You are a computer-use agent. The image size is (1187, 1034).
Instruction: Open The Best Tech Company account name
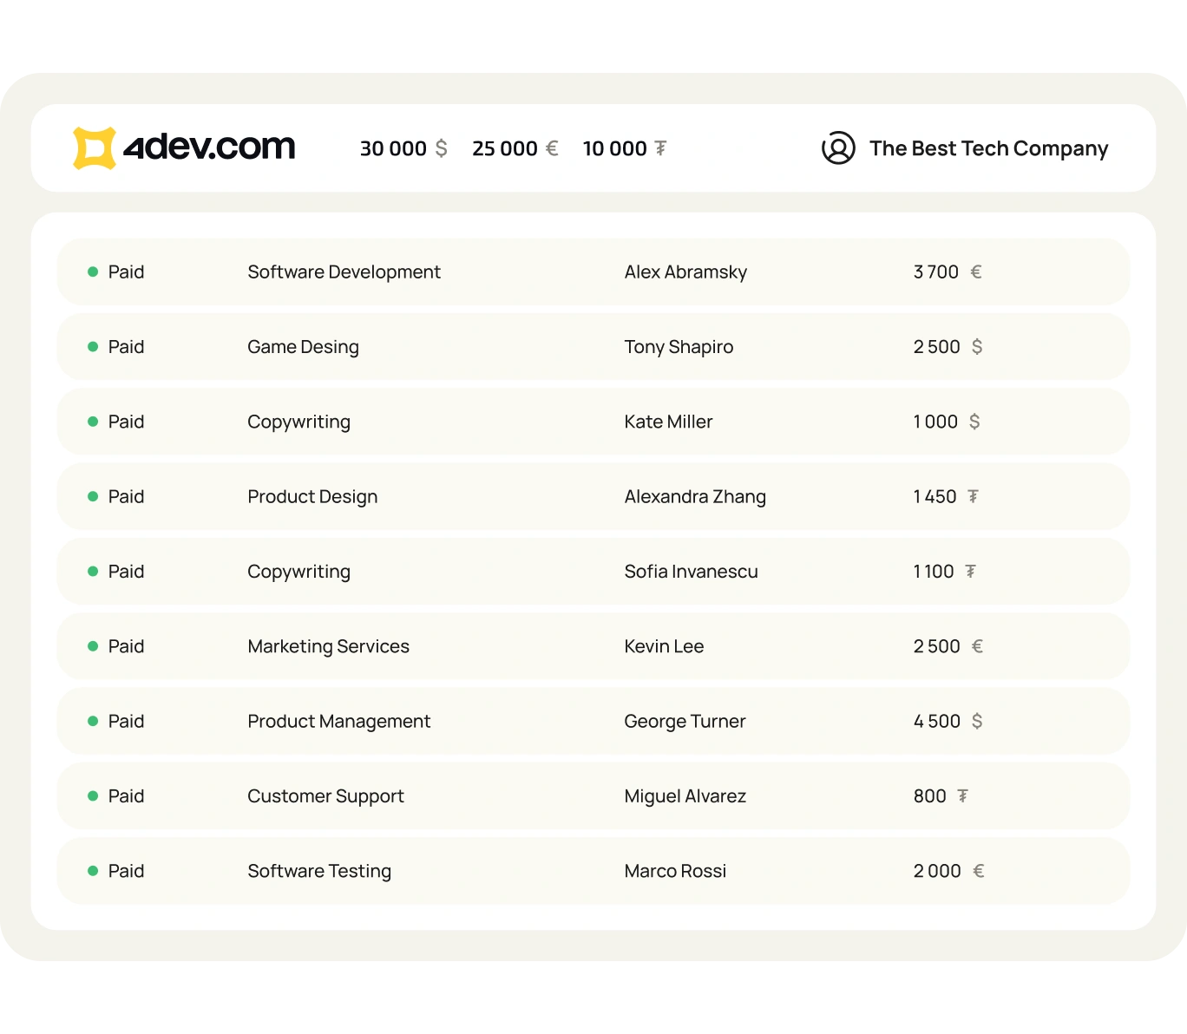[x=988, y=148]
